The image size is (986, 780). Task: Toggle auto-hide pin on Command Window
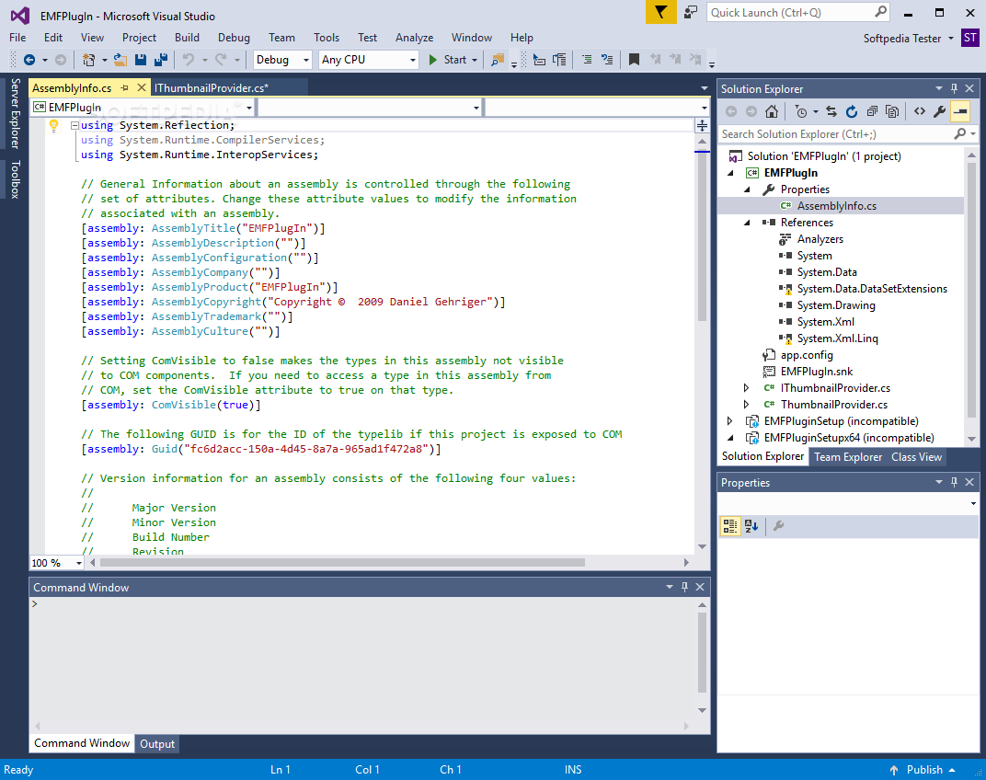coord(685,587)
